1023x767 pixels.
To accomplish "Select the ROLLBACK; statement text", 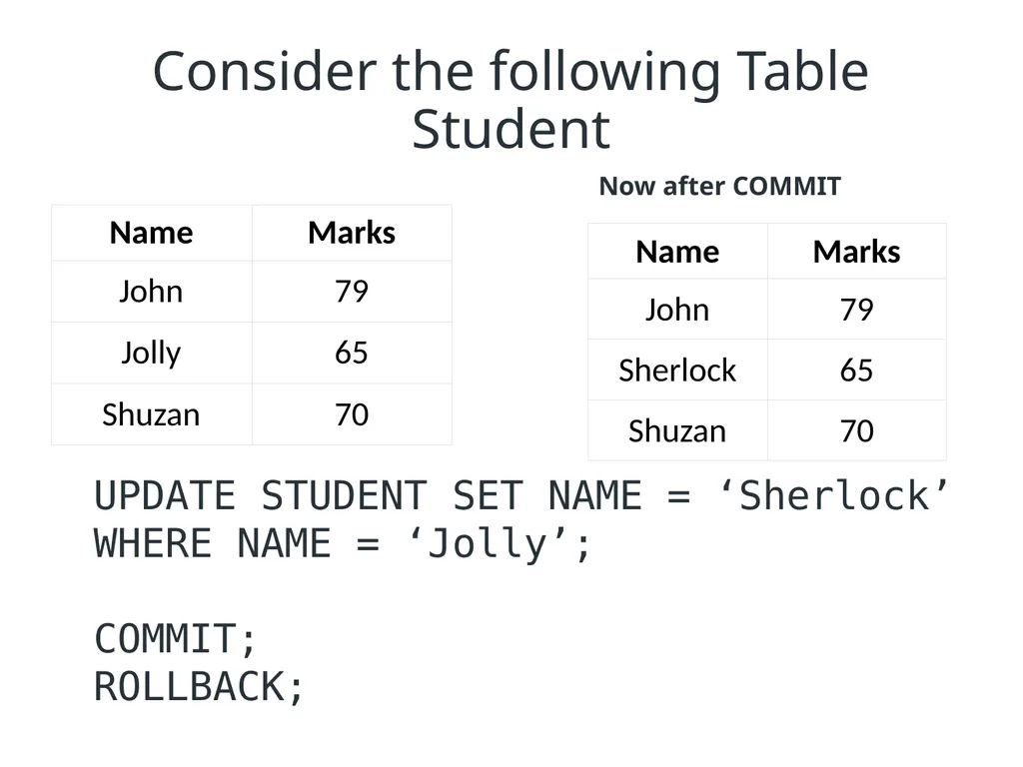I will pyautogui.click(x=199, y=687).
